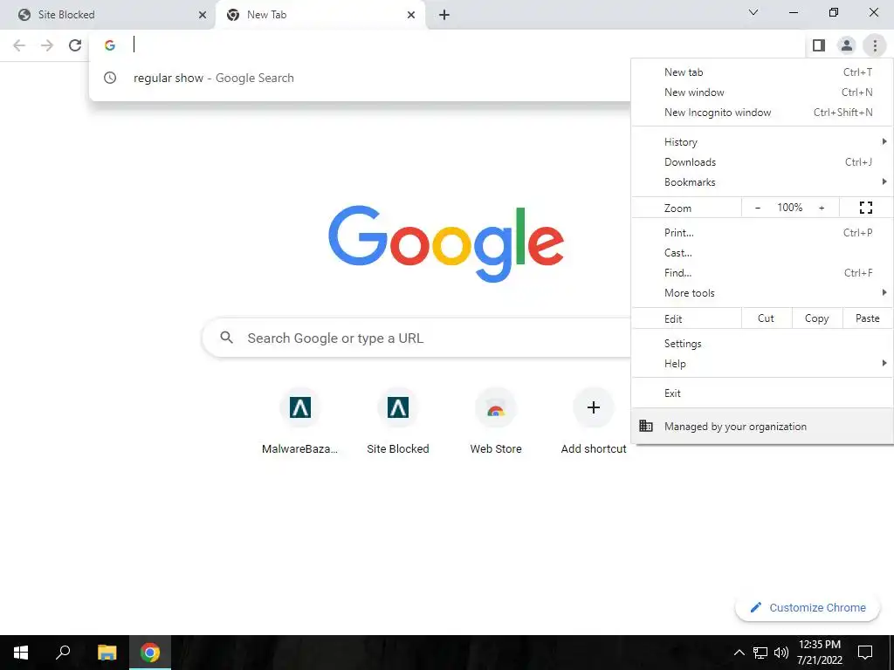Click the network tray icon
894x670 pixels.
[760, 653]
